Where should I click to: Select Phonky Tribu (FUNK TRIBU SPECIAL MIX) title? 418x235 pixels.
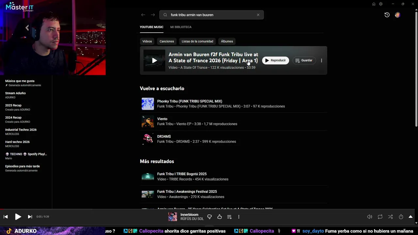click(189, 101)
